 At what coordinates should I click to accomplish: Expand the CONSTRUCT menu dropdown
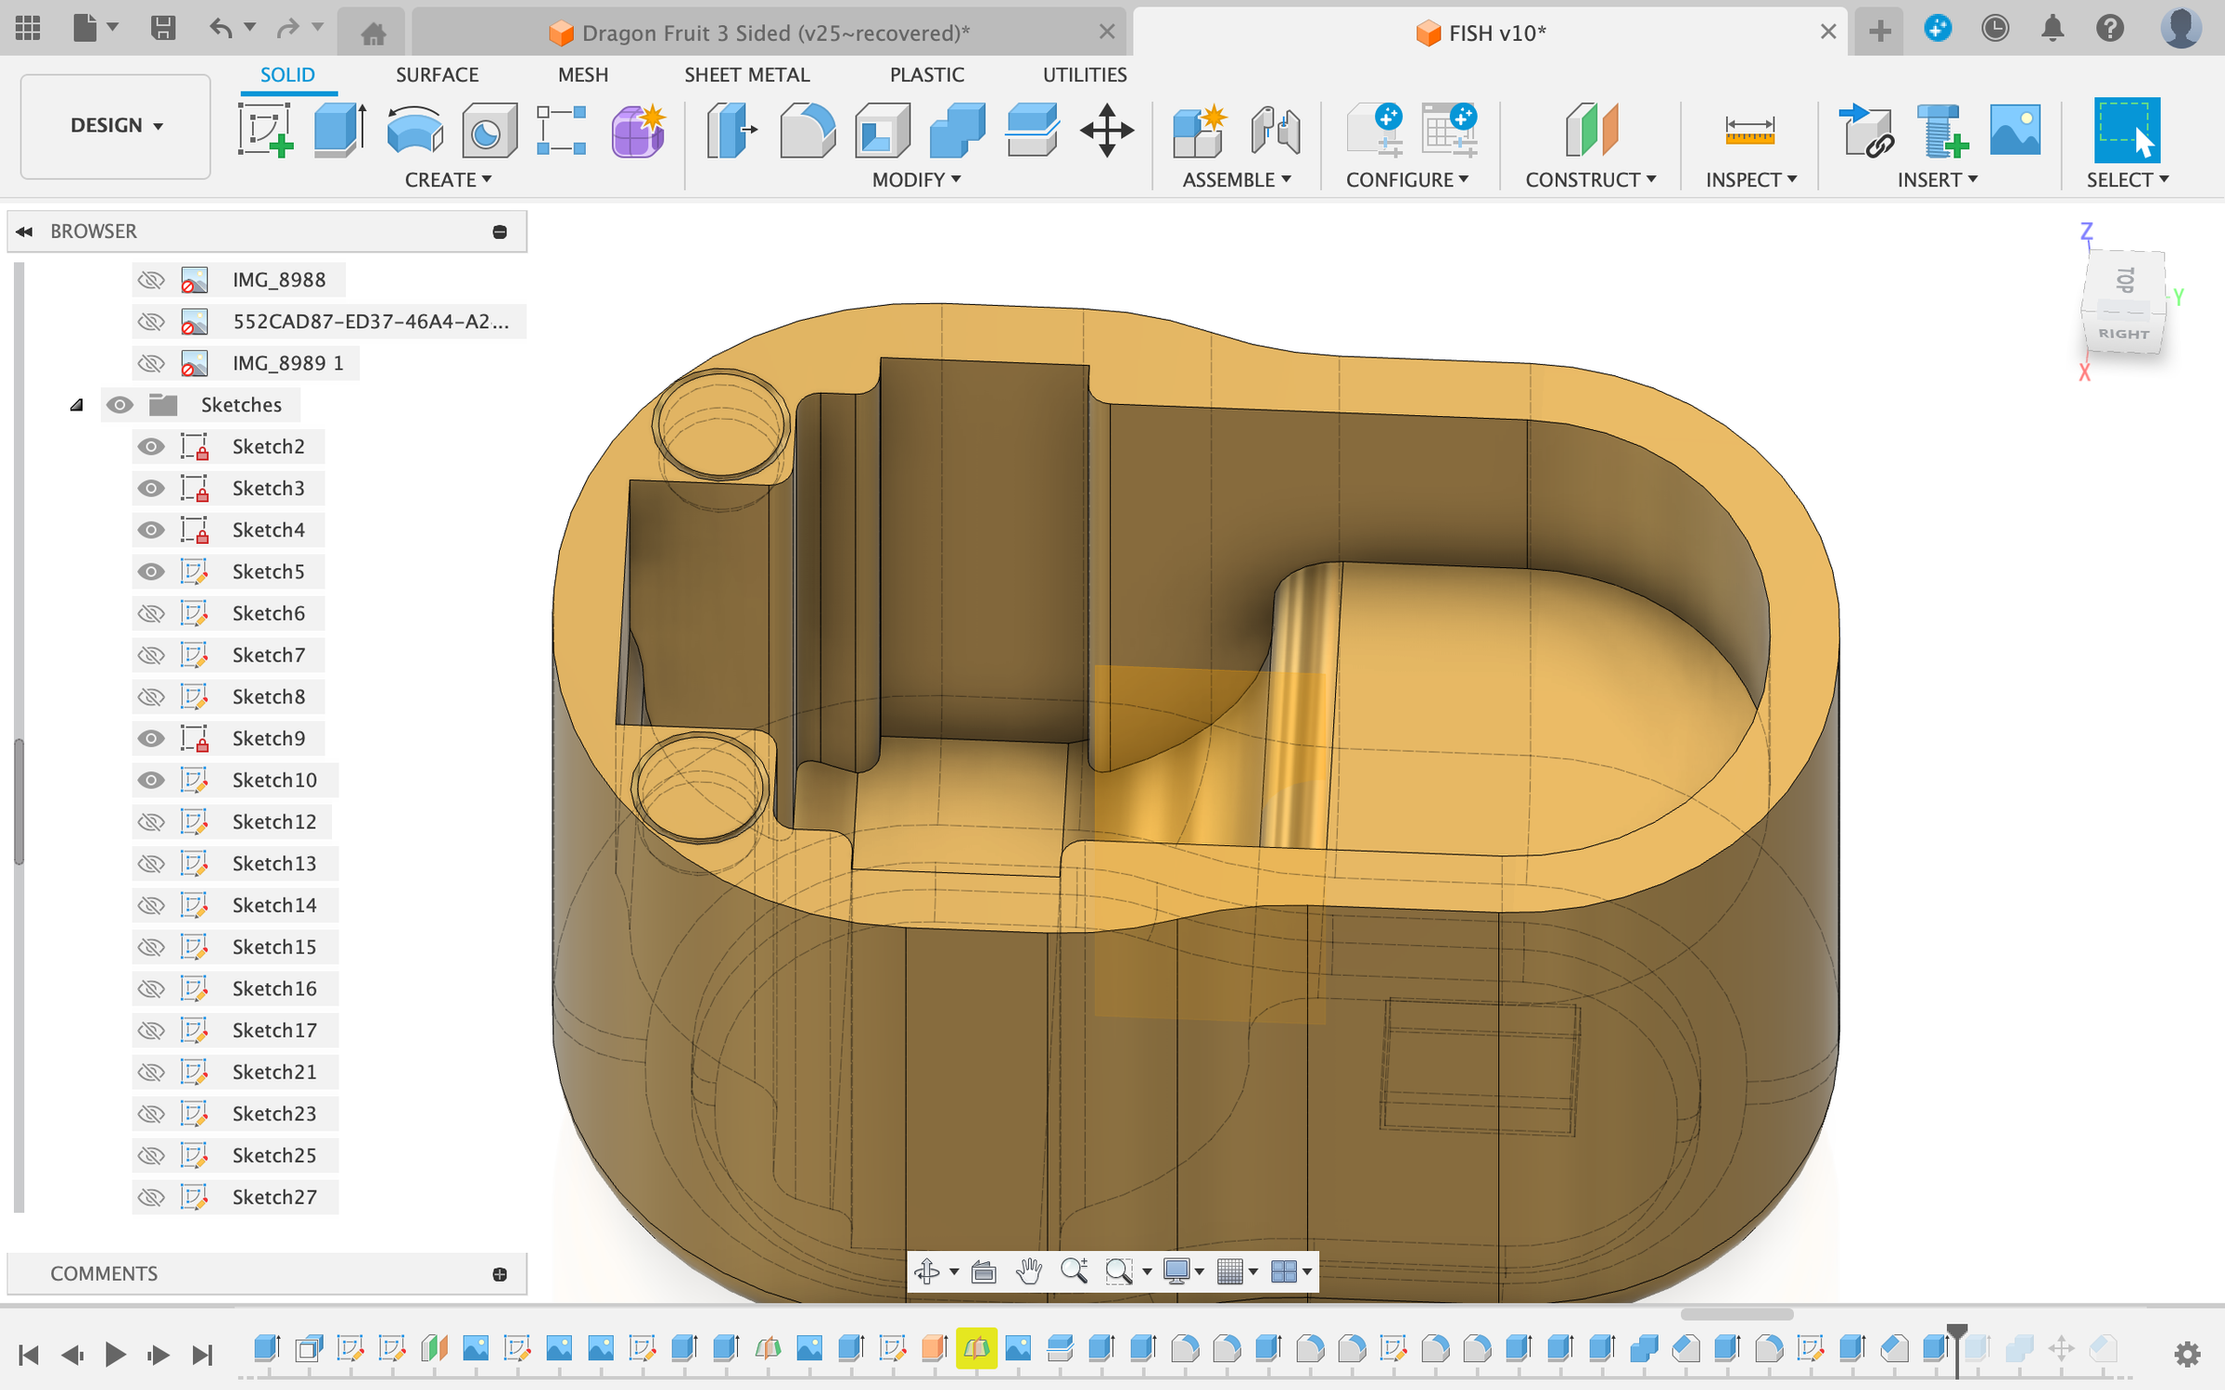(x=1590, y=180)
